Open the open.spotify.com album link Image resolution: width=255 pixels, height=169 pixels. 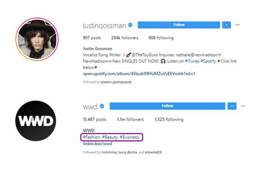tap(139, 74)
